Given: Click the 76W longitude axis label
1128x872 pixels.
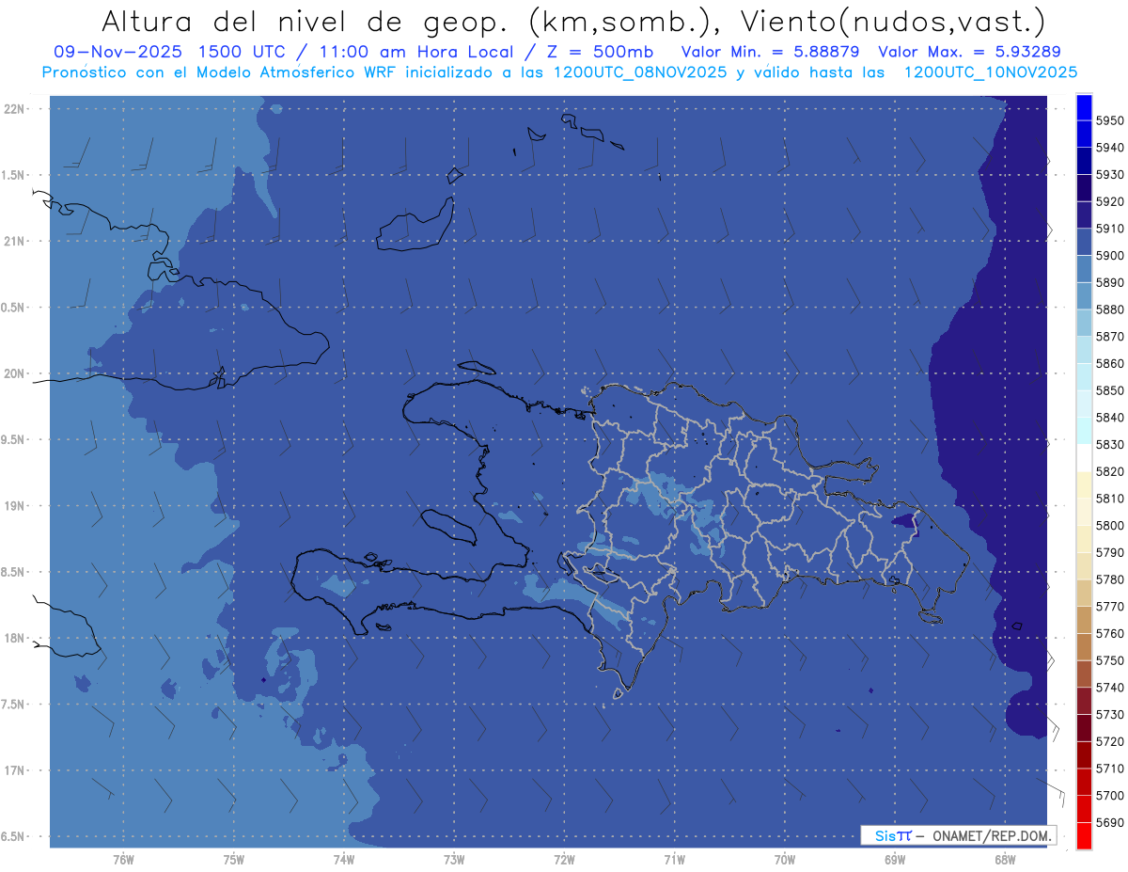Looking at the screenshot, I should point(123,860).
